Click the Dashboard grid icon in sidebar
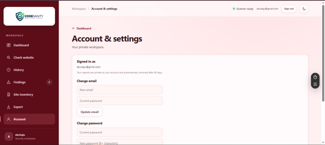This screenshot has width=325, height=145. (8, 45)
